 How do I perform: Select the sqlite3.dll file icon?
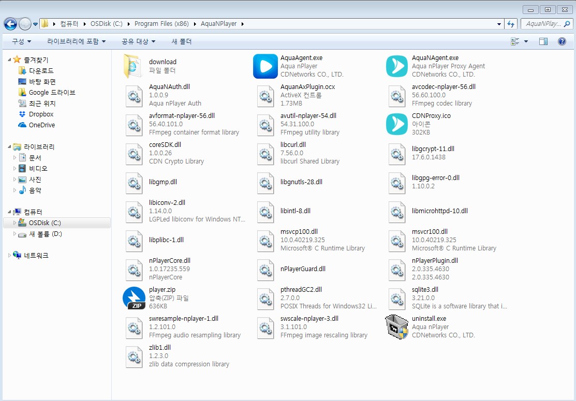pyautogui.click(x=397, y=299)
